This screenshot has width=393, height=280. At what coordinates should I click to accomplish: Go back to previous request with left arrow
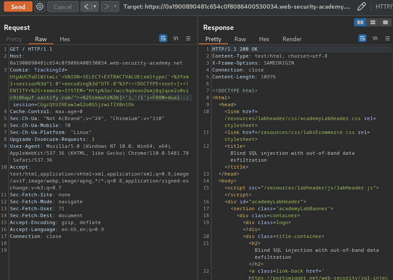coord(86,7)
